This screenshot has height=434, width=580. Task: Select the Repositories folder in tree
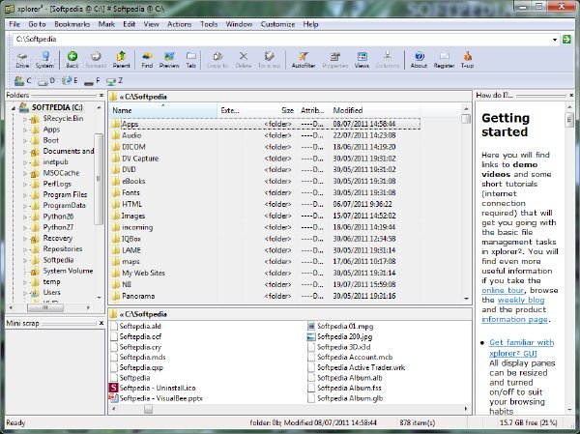pos(63,249)
